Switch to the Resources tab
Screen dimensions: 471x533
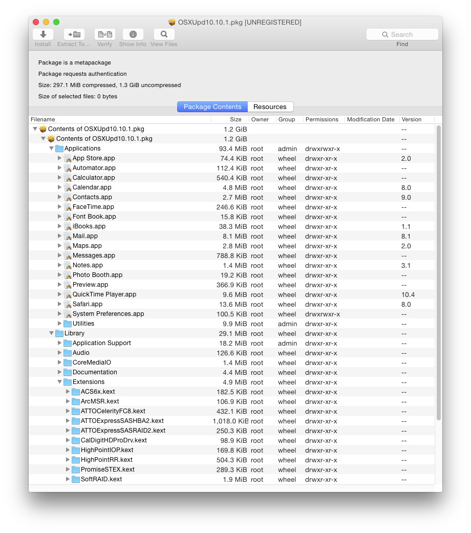270,106
